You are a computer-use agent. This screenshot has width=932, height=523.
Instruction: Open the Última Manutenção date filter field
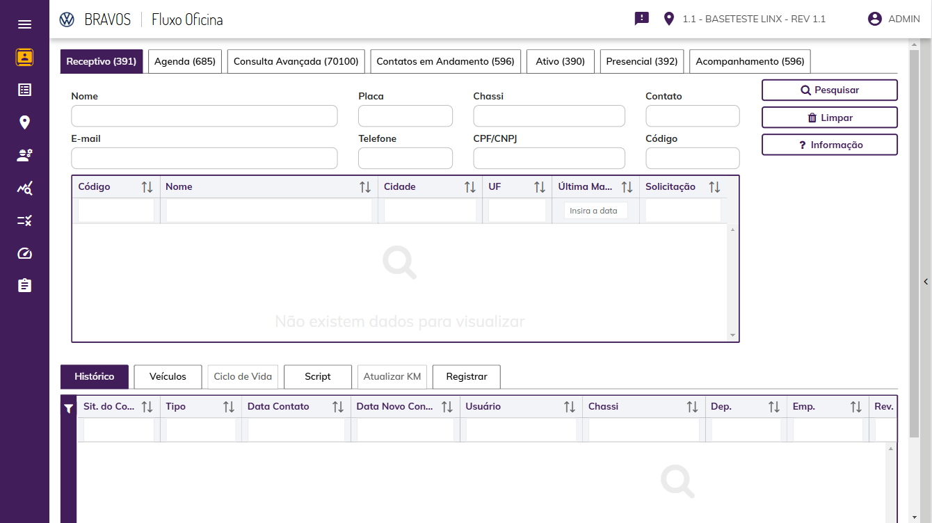click(x=595, y=211)
